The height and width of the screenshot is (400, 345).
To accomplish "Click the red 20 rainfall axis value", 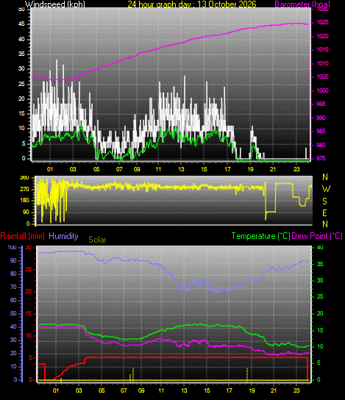I will [29, 292].
